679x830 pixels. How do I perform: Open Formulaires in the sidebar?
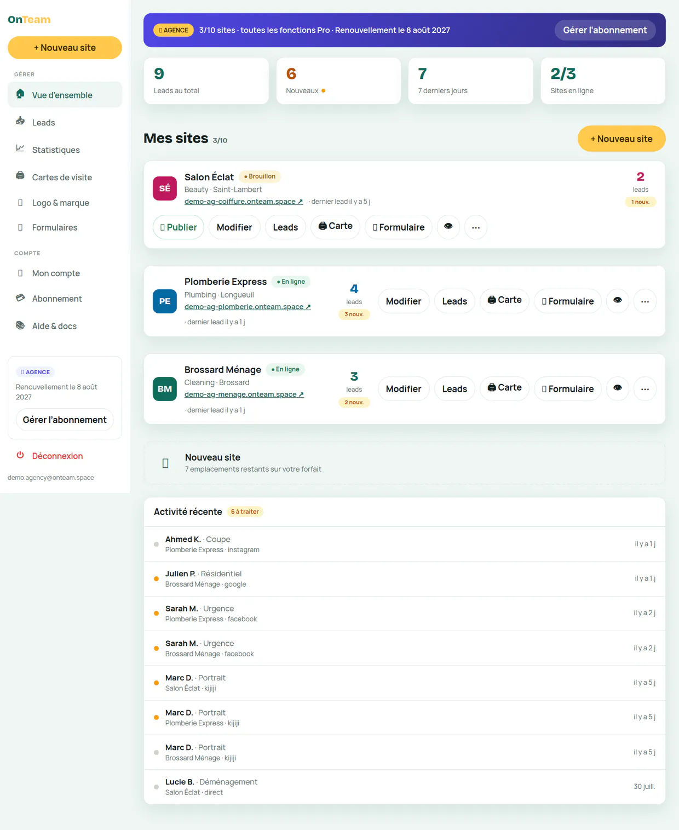65,227
